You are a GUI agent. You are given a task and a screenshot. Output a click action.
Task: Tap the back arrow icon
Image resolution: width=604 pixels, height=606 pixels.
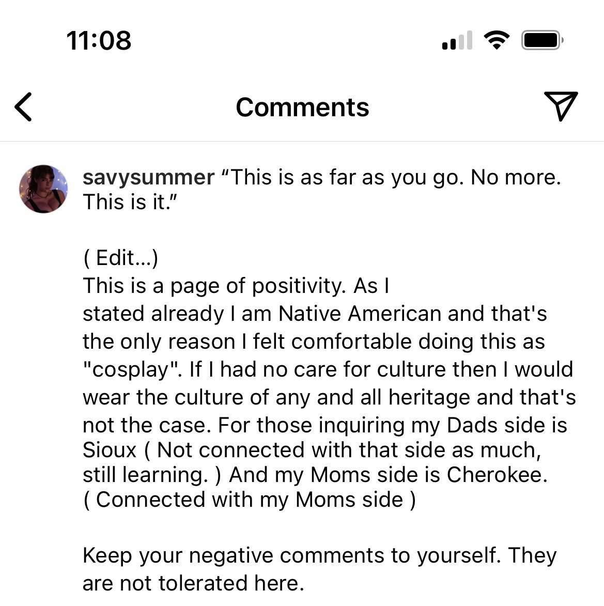point(23,107)
